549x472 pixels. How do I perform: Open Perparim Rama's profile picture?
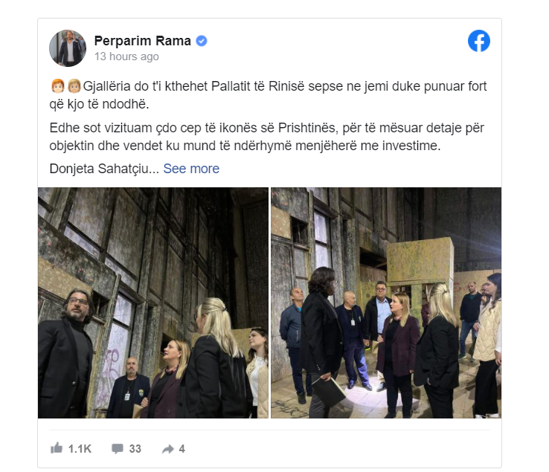[x=68, y=48]
